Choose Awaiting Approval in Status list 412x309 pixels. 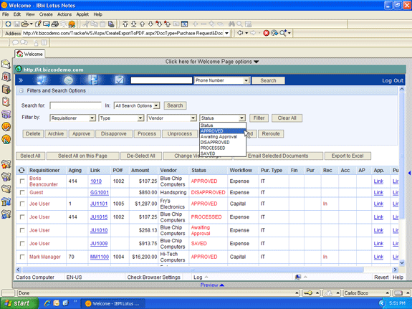[x=223, y=137]
